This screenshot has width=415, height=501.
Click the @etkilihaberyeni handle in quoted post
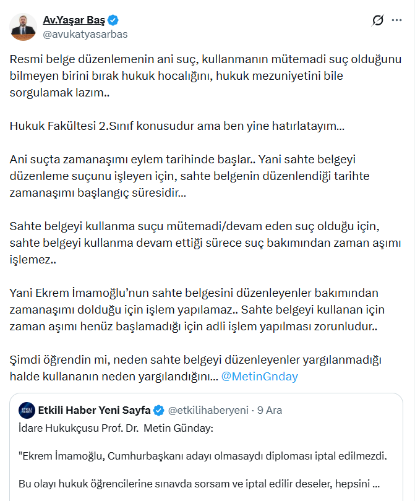click(x=208, y=410)
